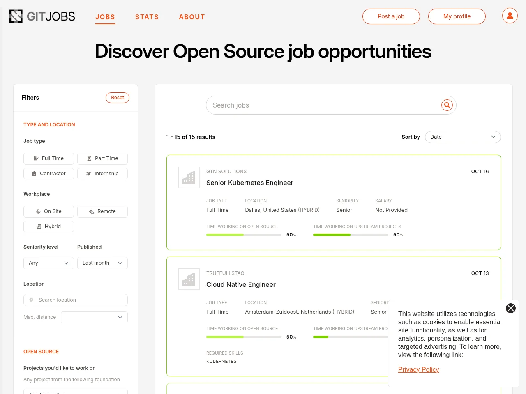Go to the Stats tab
Viewport: 526px width, 394px height.
pyautogui.click(x=147, y=17)
